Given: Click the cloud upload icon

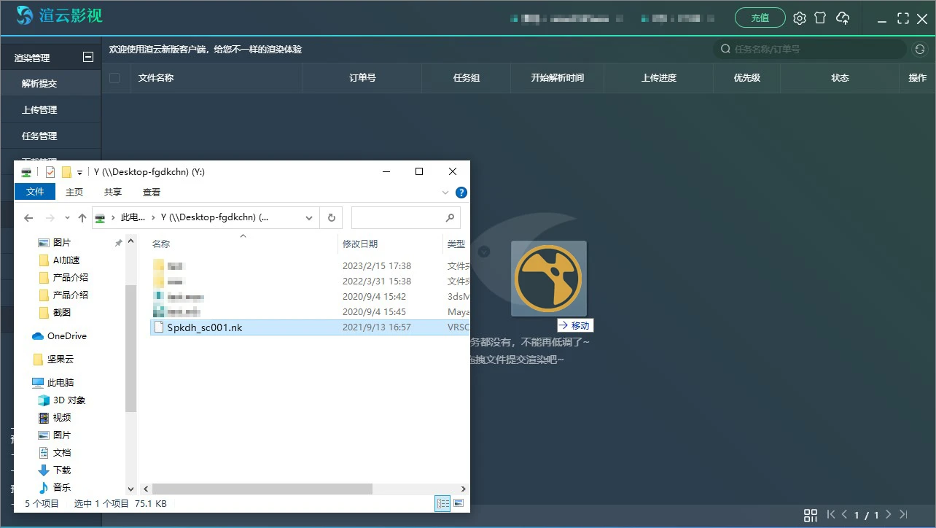Looking at the screenshot, I should click(x=843, y=18).
